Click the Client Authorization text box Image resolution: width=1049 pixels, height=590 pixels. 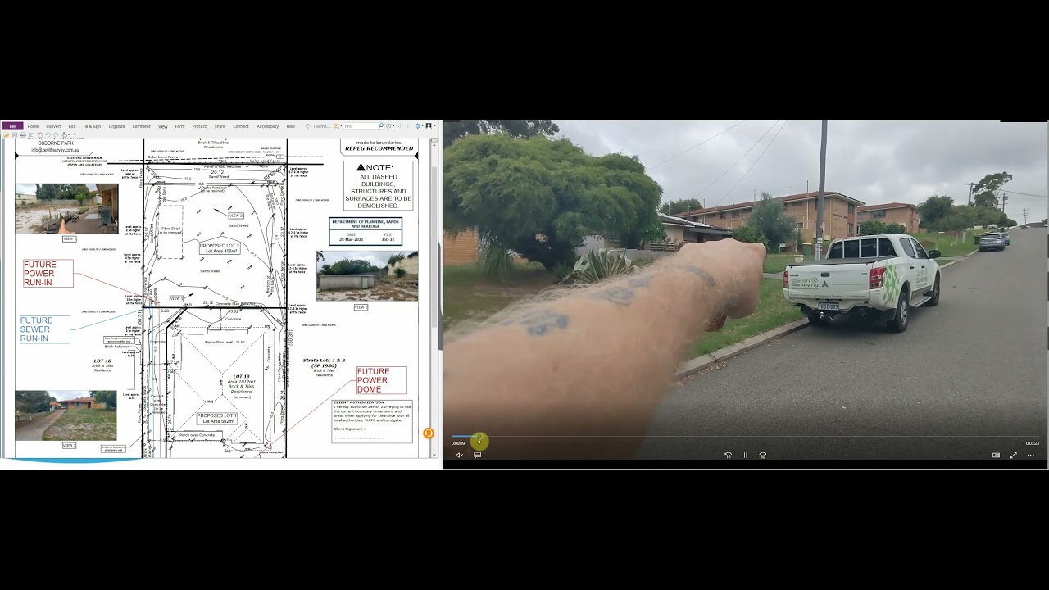click(x=372, y=422)
